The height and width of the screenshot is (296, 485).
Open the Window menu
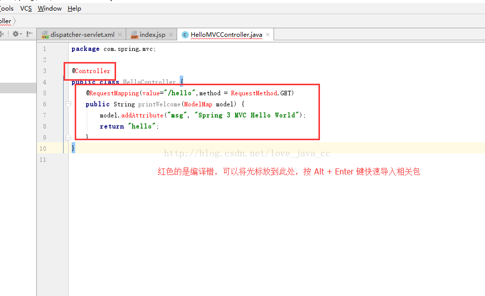tap(49, 9)
